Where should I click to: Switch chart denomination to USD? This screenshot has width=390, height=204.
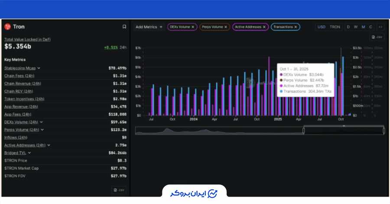(x=322, y=27)
